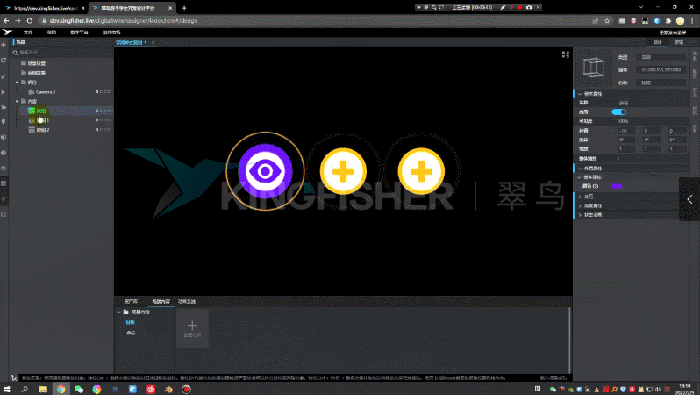Click the location pin icon in left toolbar
Screen dimensions: 700x395
[x=4, y=121]
